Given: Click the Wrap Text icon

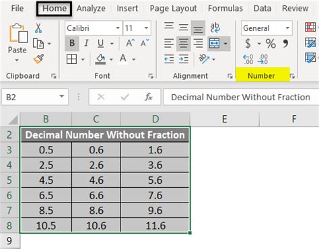Looking at the screenshot, I should pyautogui.click(x=215, y=28).
